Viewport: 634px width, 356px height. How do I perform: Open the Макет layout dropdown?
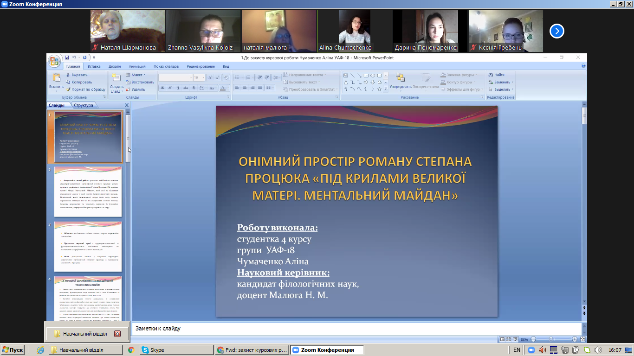pos(137,75)
